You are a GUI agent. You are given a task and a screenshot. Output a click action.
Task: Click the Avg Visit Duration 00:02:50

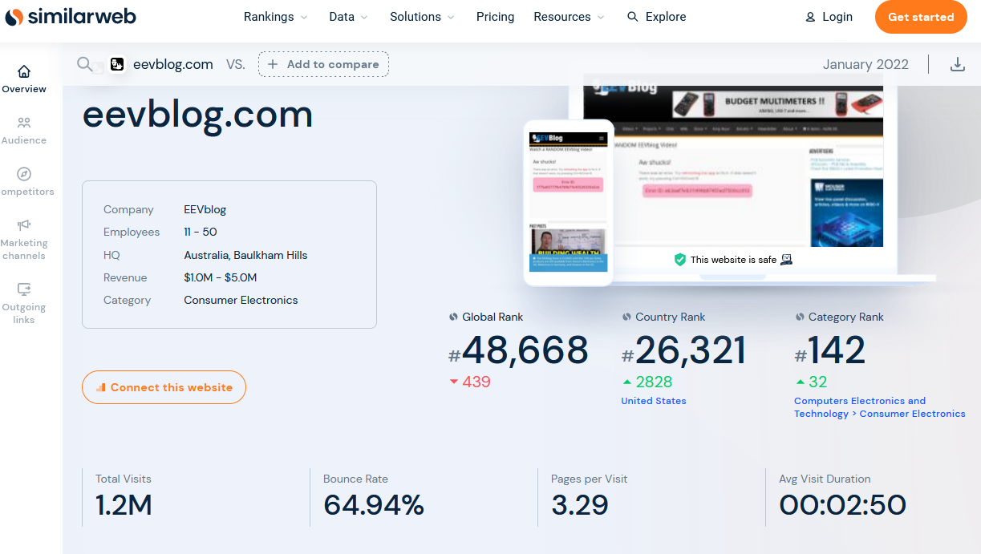(842, 505)
